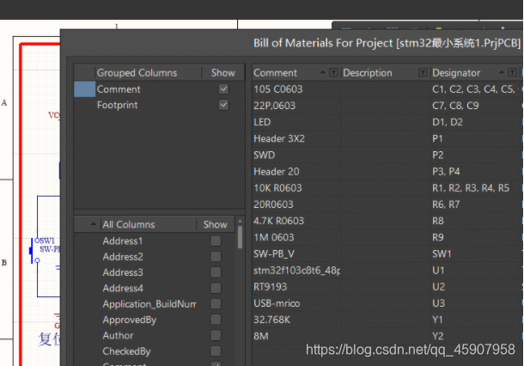Select the SW-PB_V row
Viewport: 524px width, 366px height.
click(x=387, y=253)
